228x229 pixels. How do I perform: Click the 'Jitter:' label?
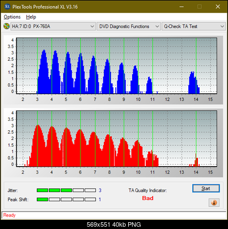12,190
